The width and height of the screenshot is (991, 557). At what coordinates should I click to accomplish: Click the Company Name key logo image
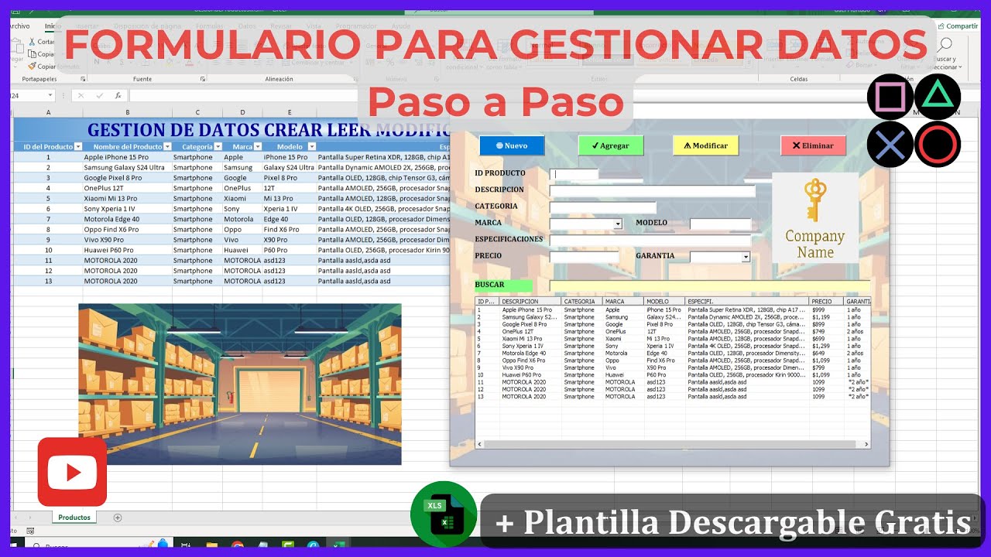(814, 217)
